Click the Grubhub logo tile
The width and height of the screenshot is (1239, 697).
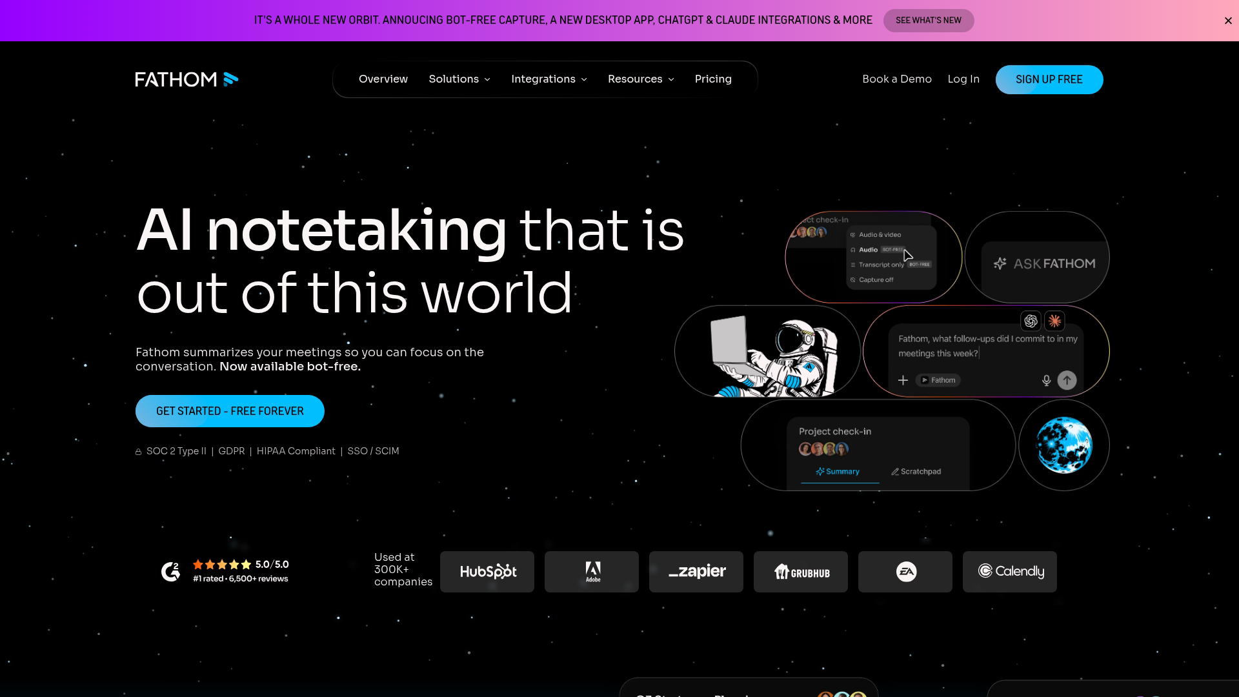click(x=801, y=572)
